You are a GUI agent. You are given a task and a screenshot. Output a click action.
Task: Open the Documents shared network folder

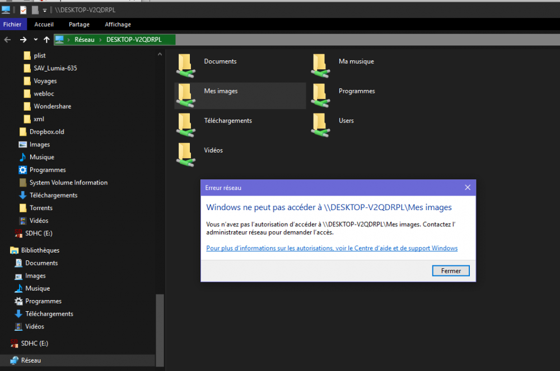pyautogui.click(x=185, y=64)
